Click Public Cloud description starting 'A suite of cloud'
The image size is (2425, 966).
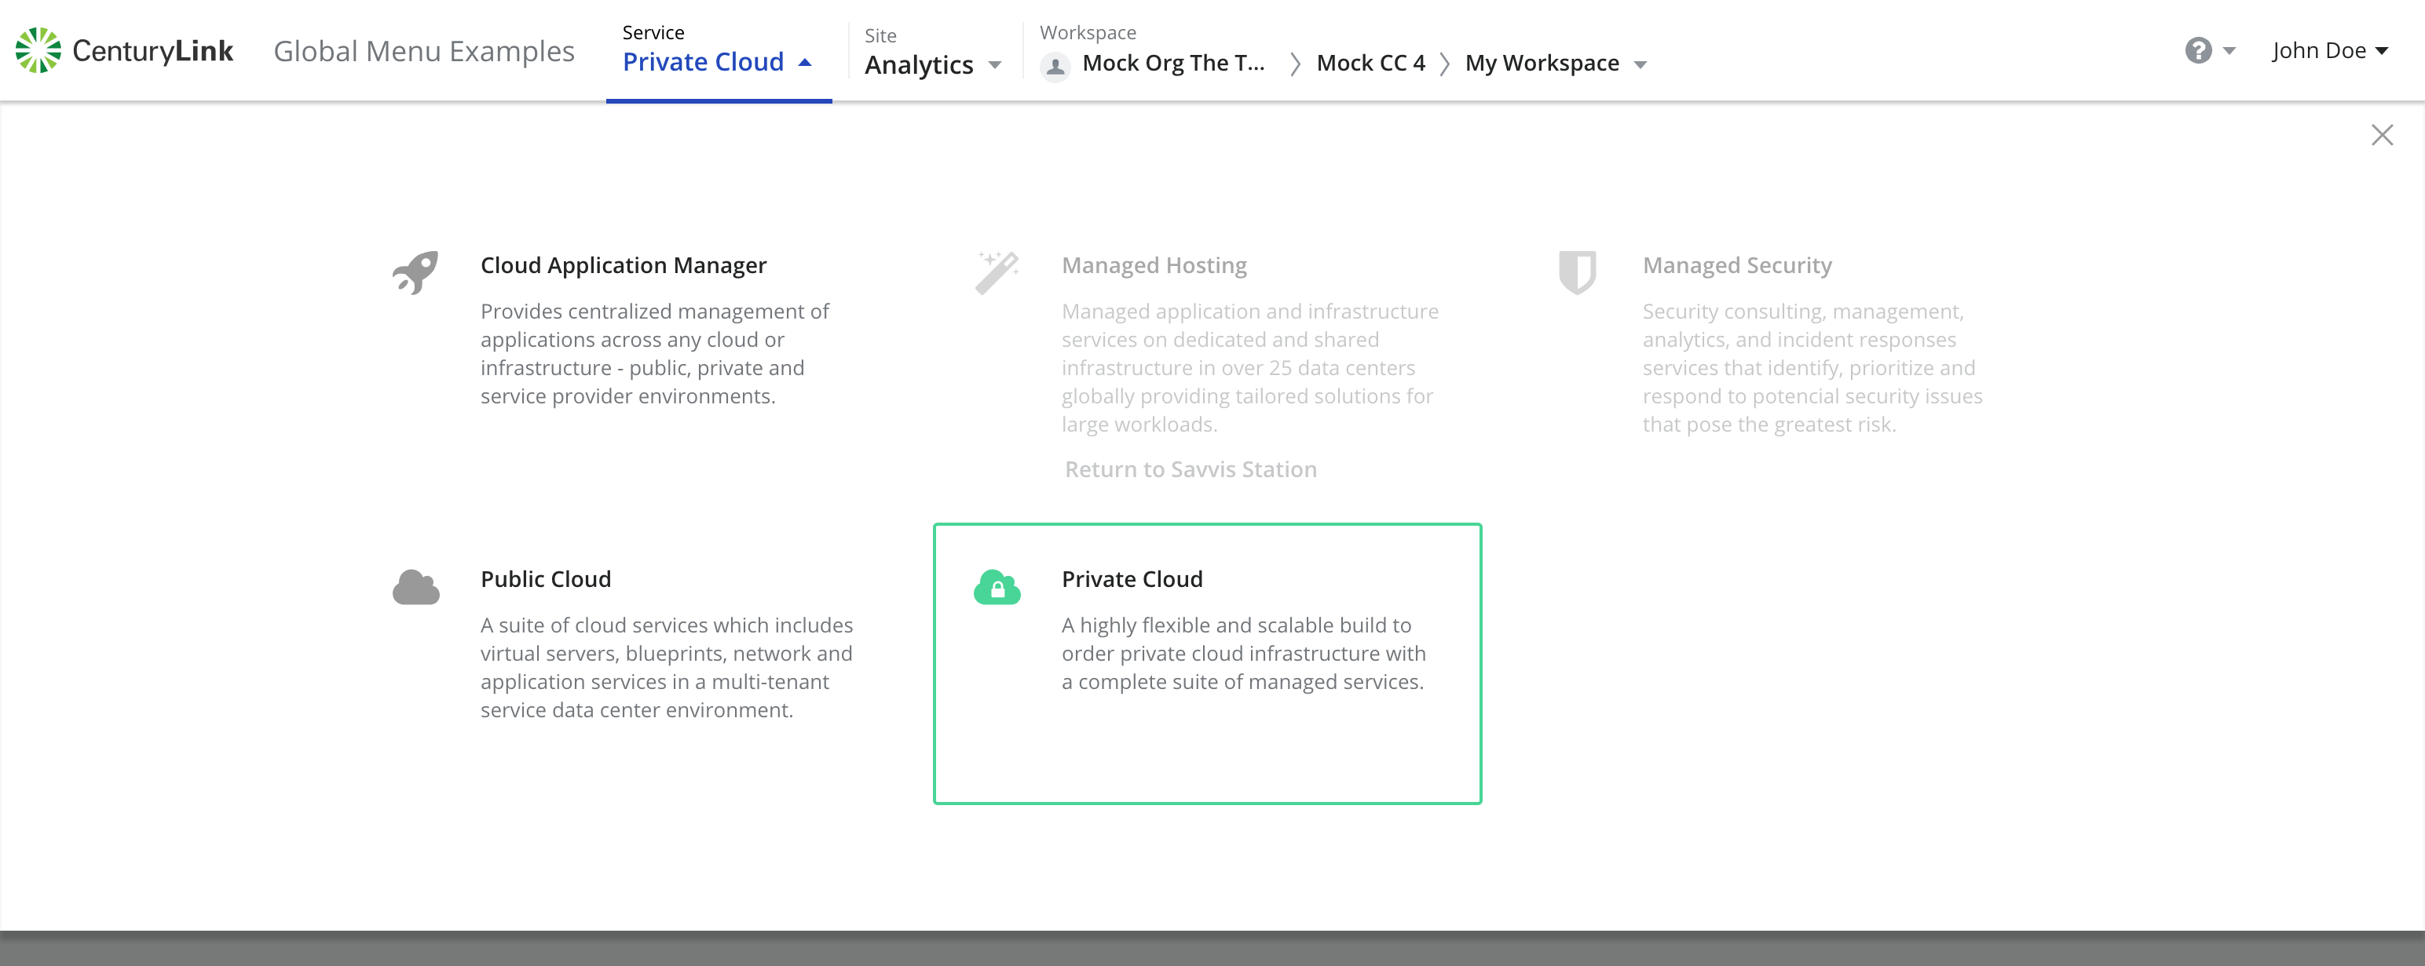click(667, 667)
